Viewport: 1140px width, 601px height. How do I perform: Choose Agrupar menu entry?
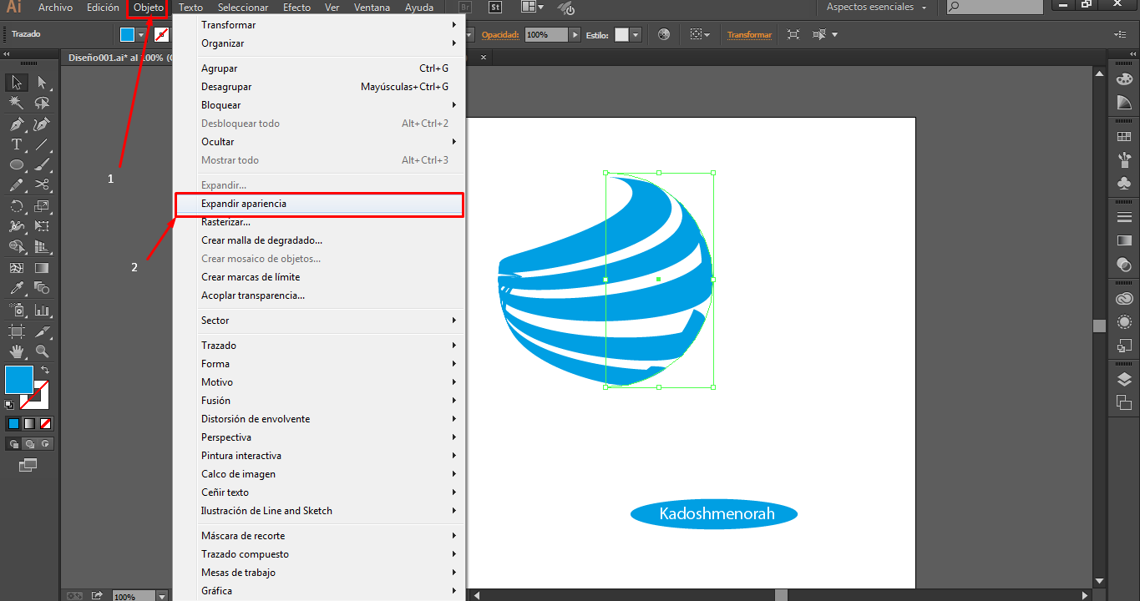(x=318, y=68)
